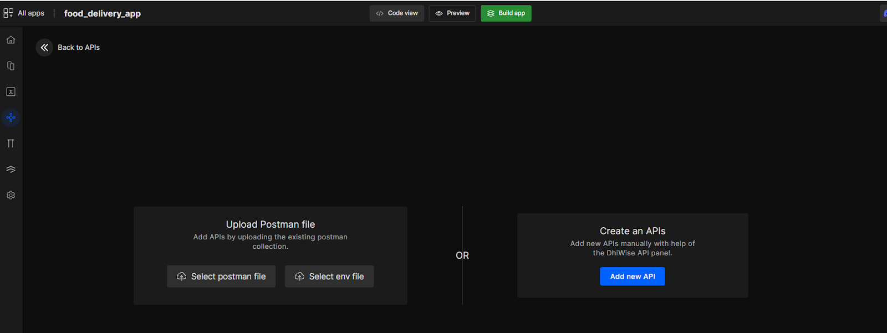Open the constants [x] icon in the sidebar
Image resolution: width=887 pixels, height=333 pixels.
[11, 92]
